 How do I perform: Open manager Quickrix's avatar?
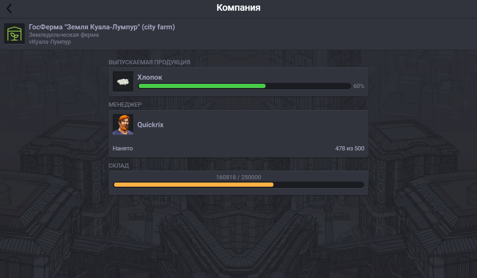pos(123,124)
